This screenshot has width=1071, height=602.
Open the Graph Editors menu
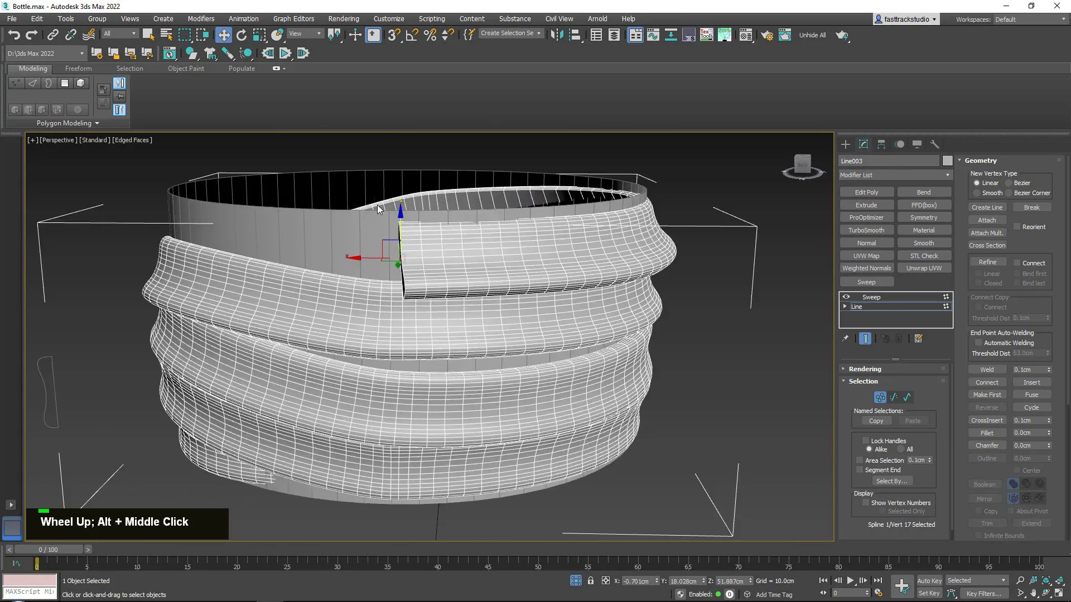tap(293, 18)
